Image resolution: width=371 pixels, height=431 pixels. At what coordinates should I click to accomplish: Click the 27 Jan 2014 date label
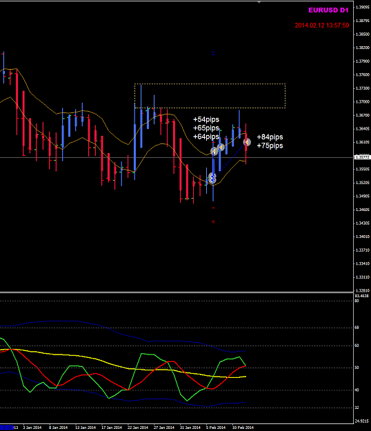tap(164, 428)
